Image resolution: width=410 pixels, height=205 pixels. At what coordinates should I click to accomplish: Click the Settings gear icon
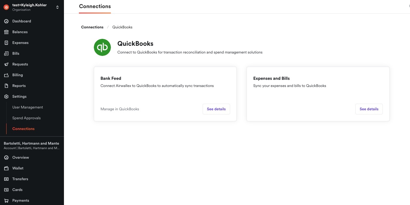click(6, 97)
